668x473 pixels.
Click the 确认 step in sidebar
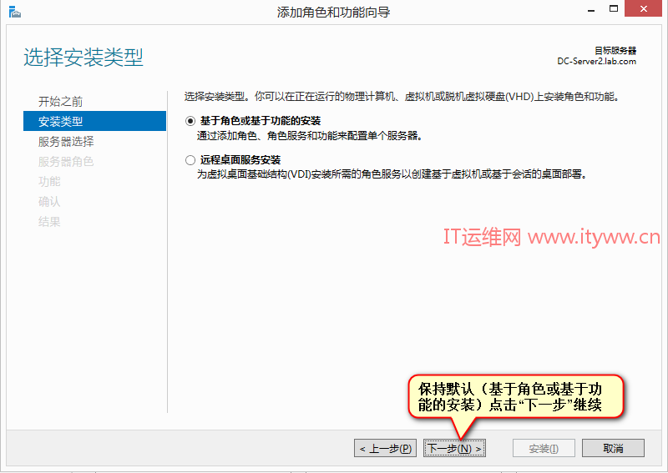coord(49,201)
